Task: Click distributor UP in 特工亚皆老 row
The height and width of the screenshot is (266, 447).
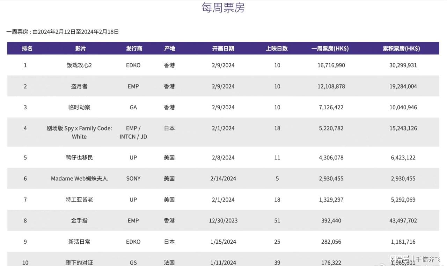Action: 133,199
